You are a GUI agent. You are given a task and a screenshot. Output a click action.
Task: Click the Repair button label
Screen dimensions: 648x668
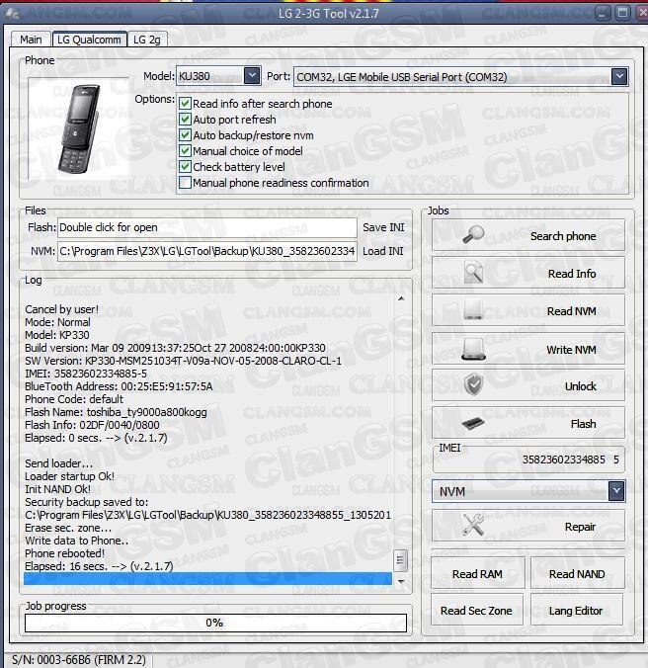pos(580,527)
